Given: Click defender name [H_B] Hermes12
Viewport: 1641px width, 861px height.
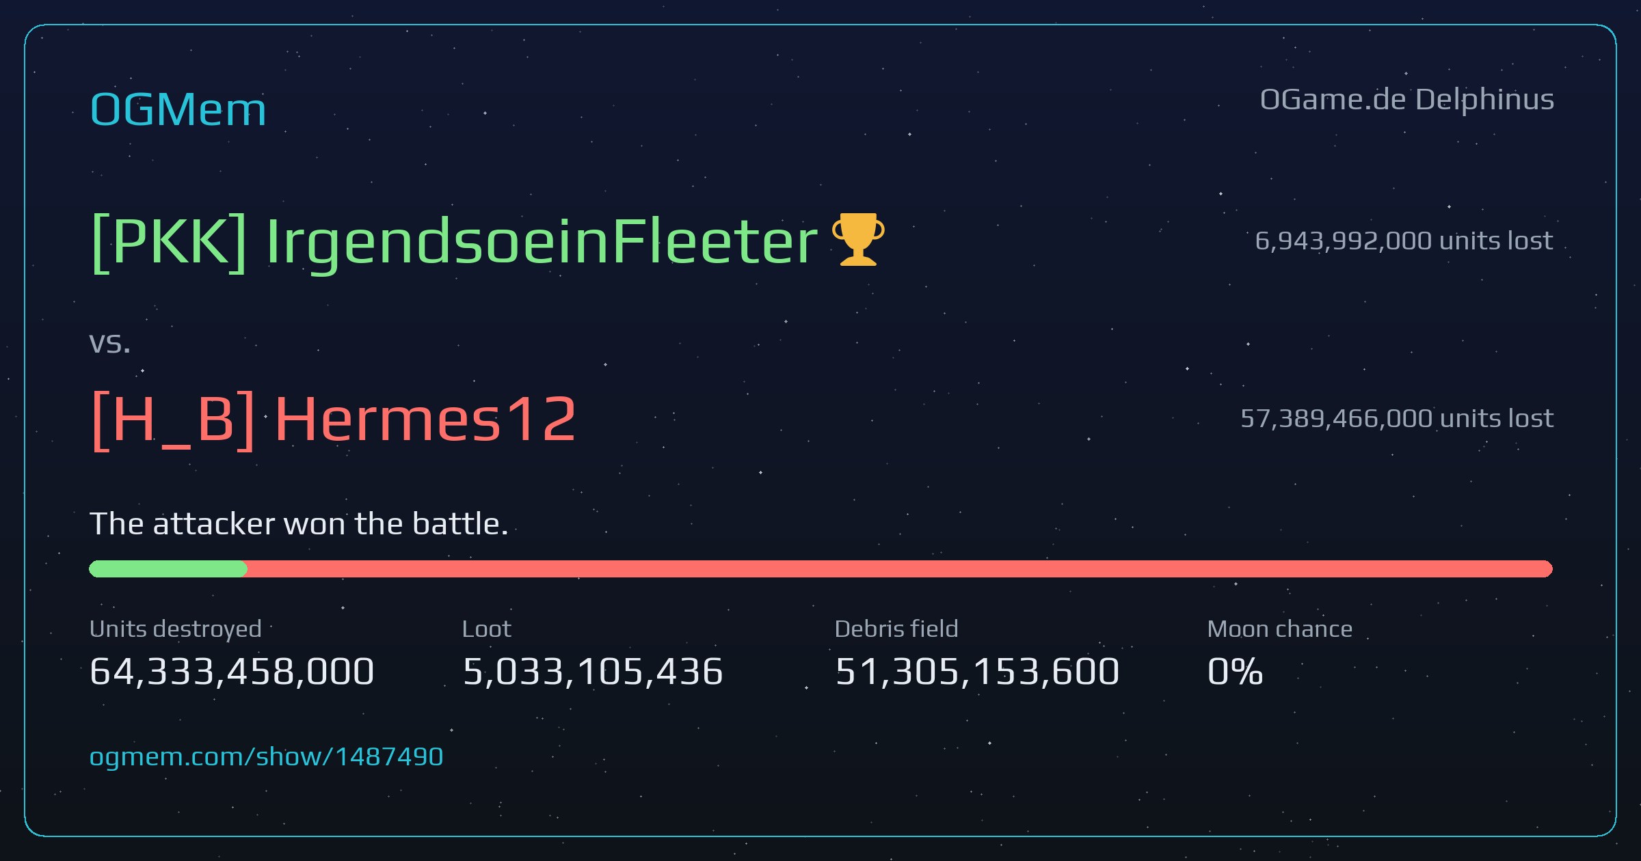Looking at the screenshot, I should [333, 420].
